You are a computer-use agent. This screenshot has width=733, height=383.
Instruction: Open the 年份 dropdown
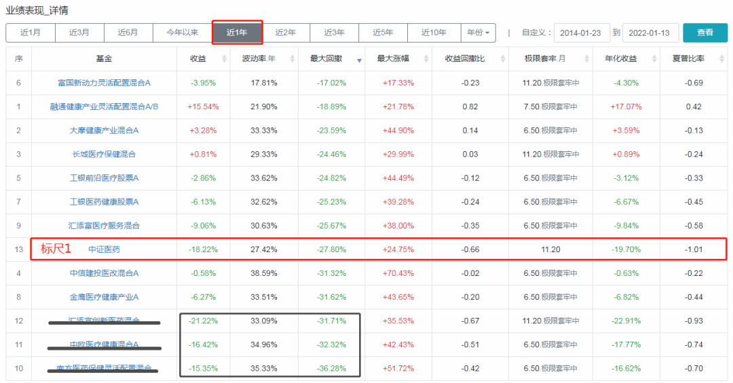click(478, 33)
